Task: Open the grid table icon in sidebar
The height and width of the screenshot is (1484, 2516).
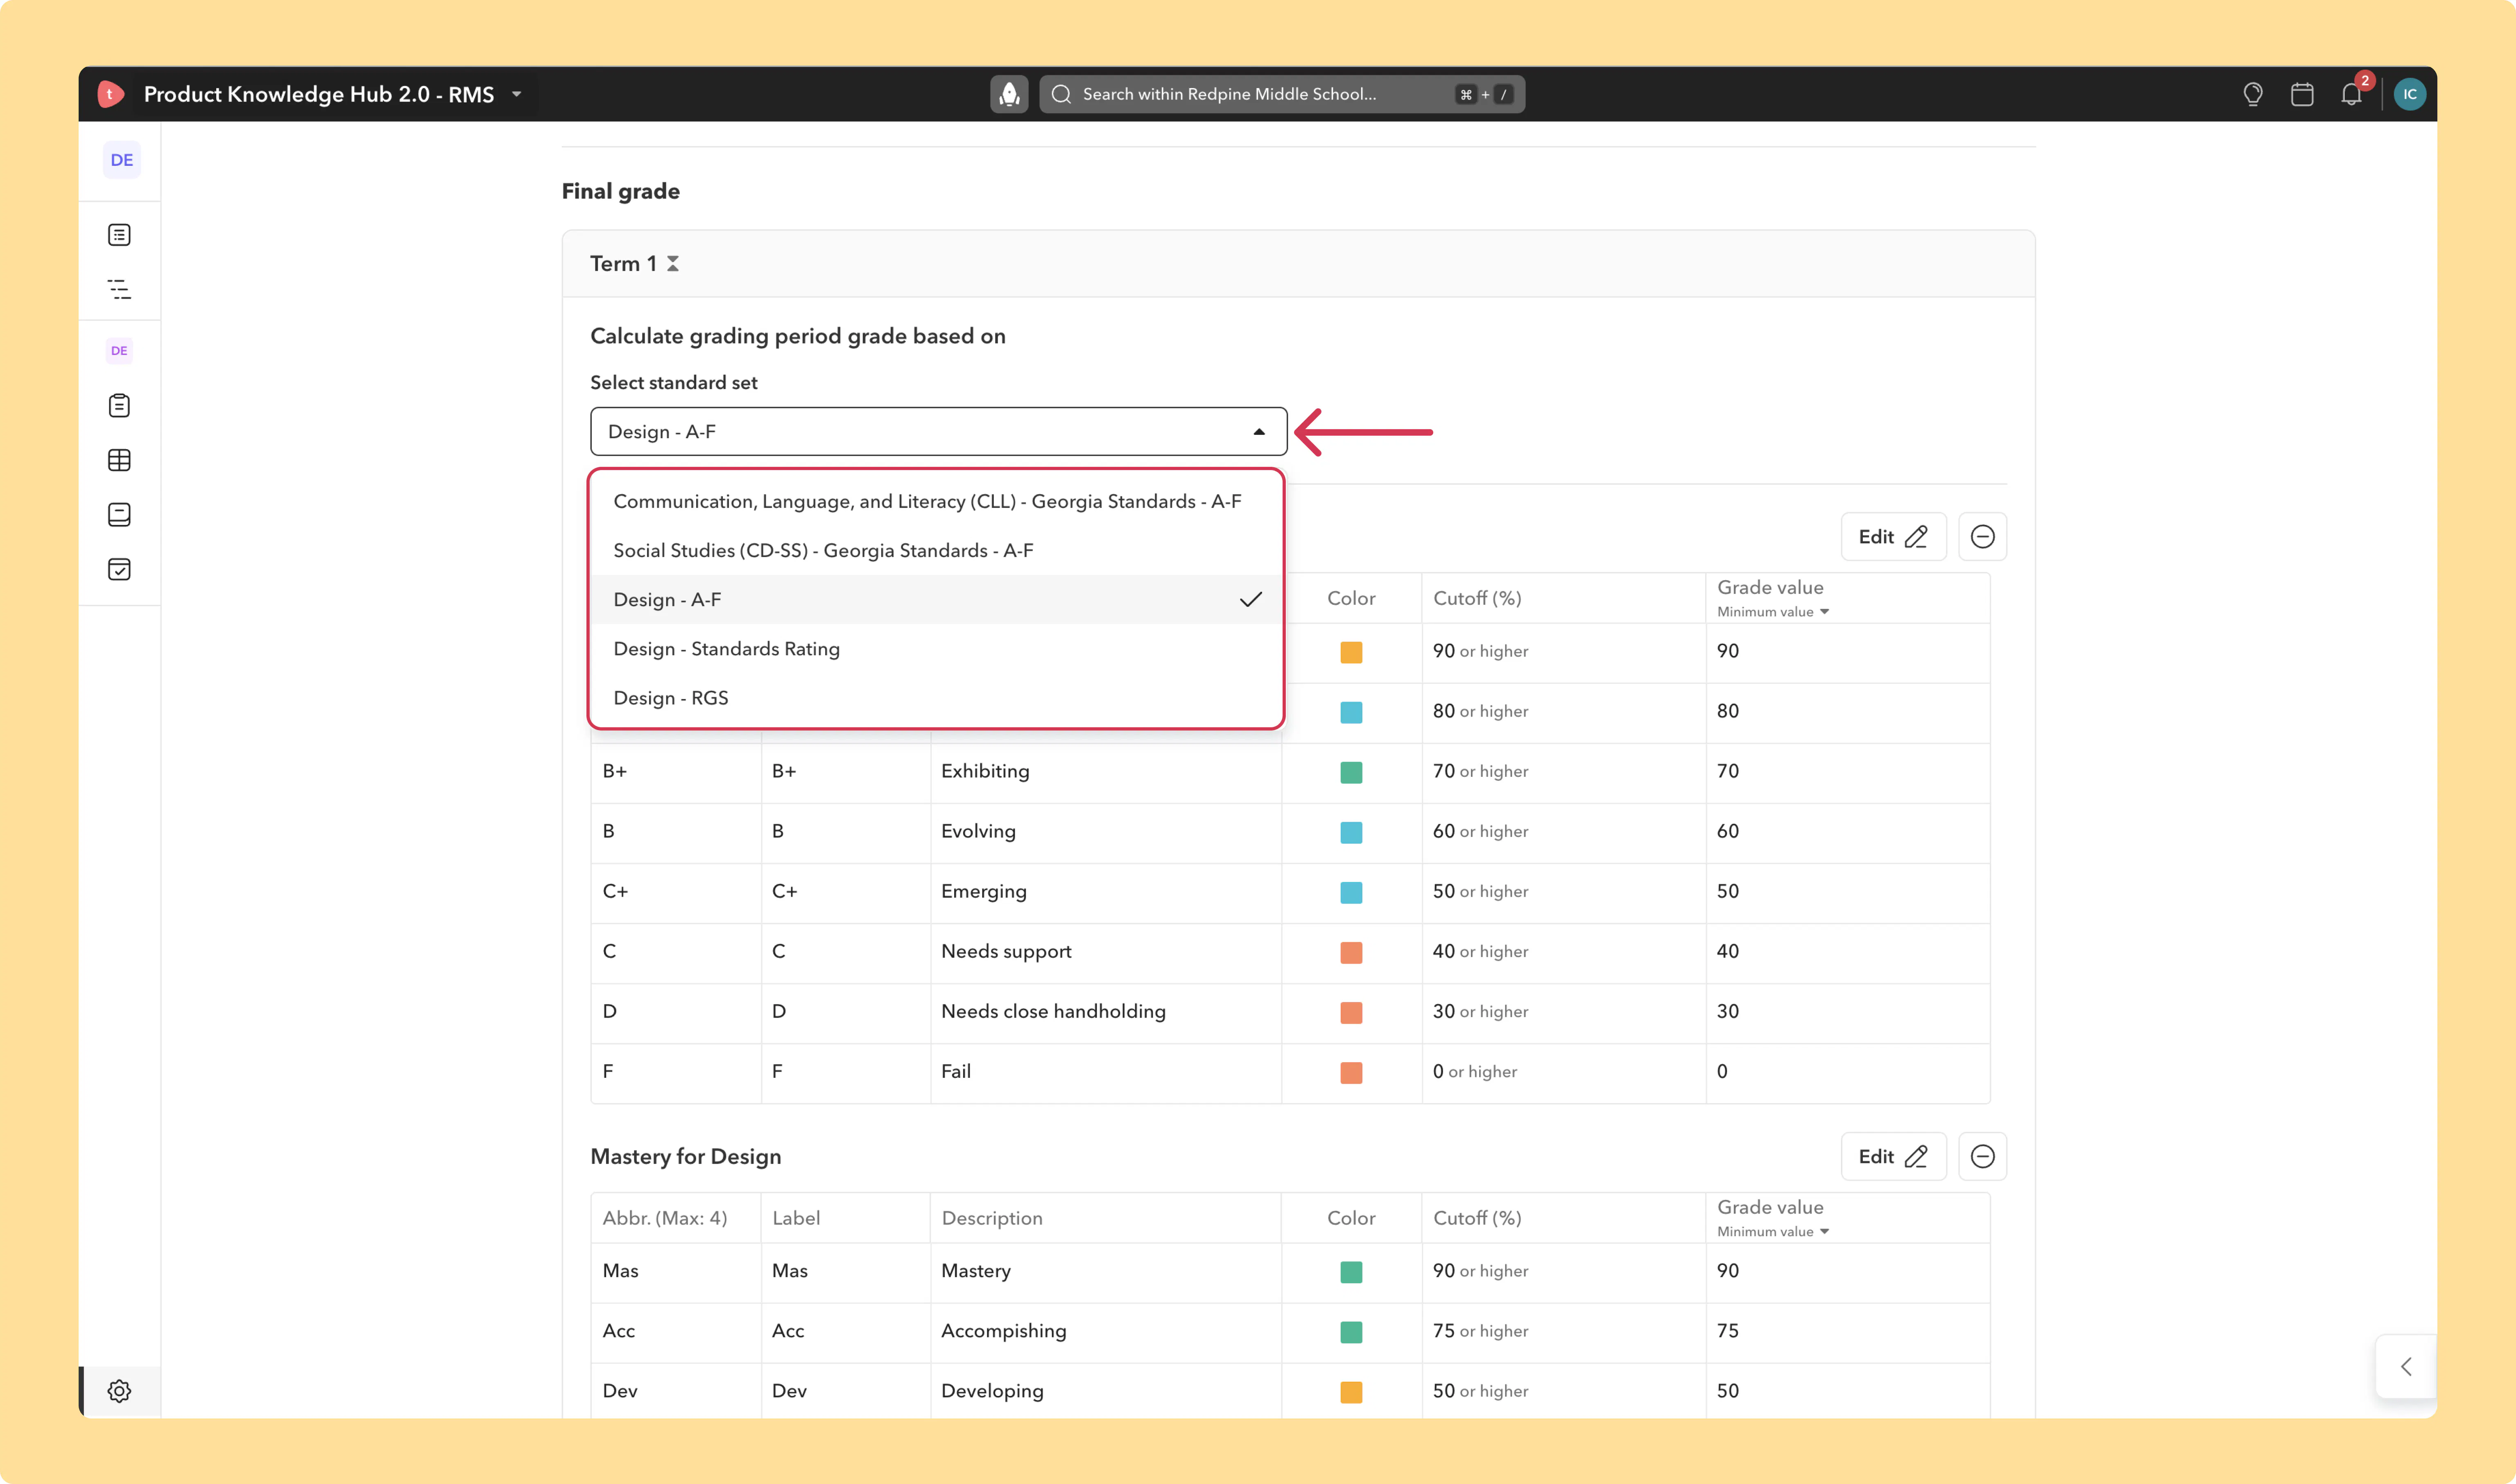Action: (119, 460)
